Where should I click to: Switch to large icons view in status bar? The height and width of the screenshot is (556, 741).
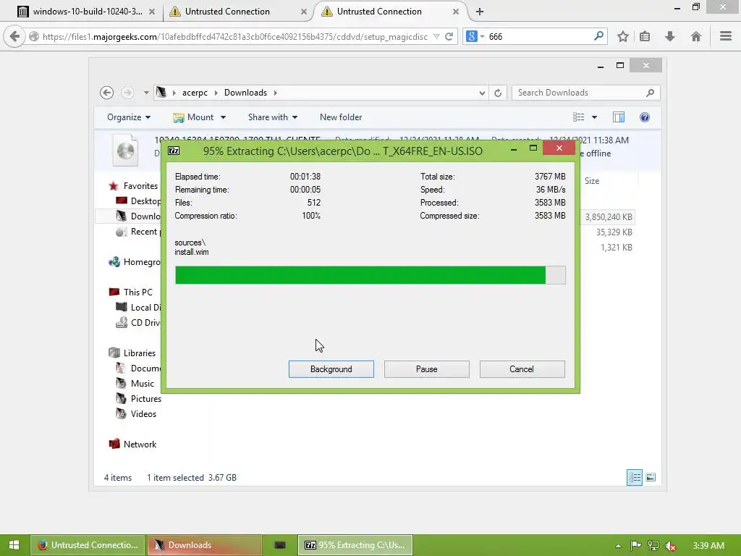point(651,478)
